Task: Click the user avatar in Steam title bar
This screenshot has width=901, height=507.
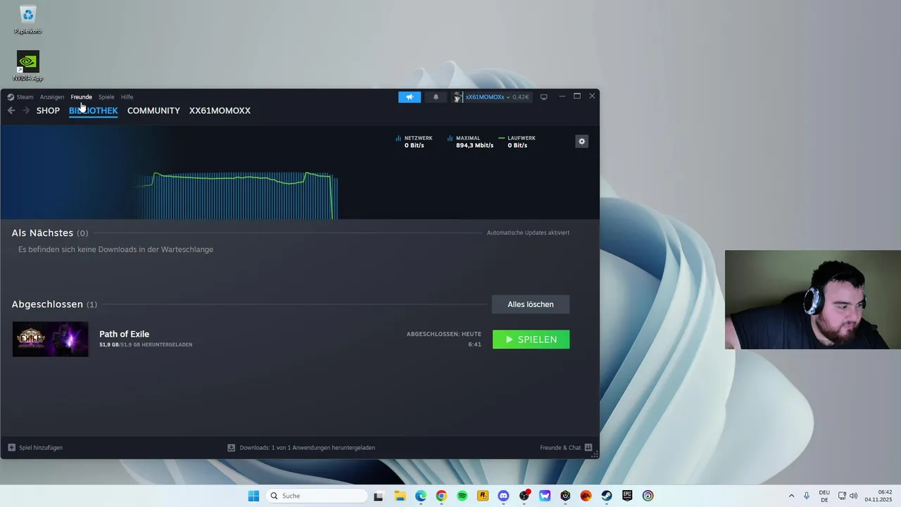Action: pos(458,97)
